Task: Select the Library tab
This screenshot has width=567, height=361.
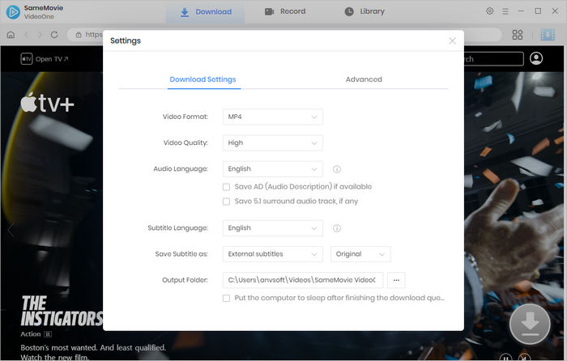Action: click(x=364, y=11)
